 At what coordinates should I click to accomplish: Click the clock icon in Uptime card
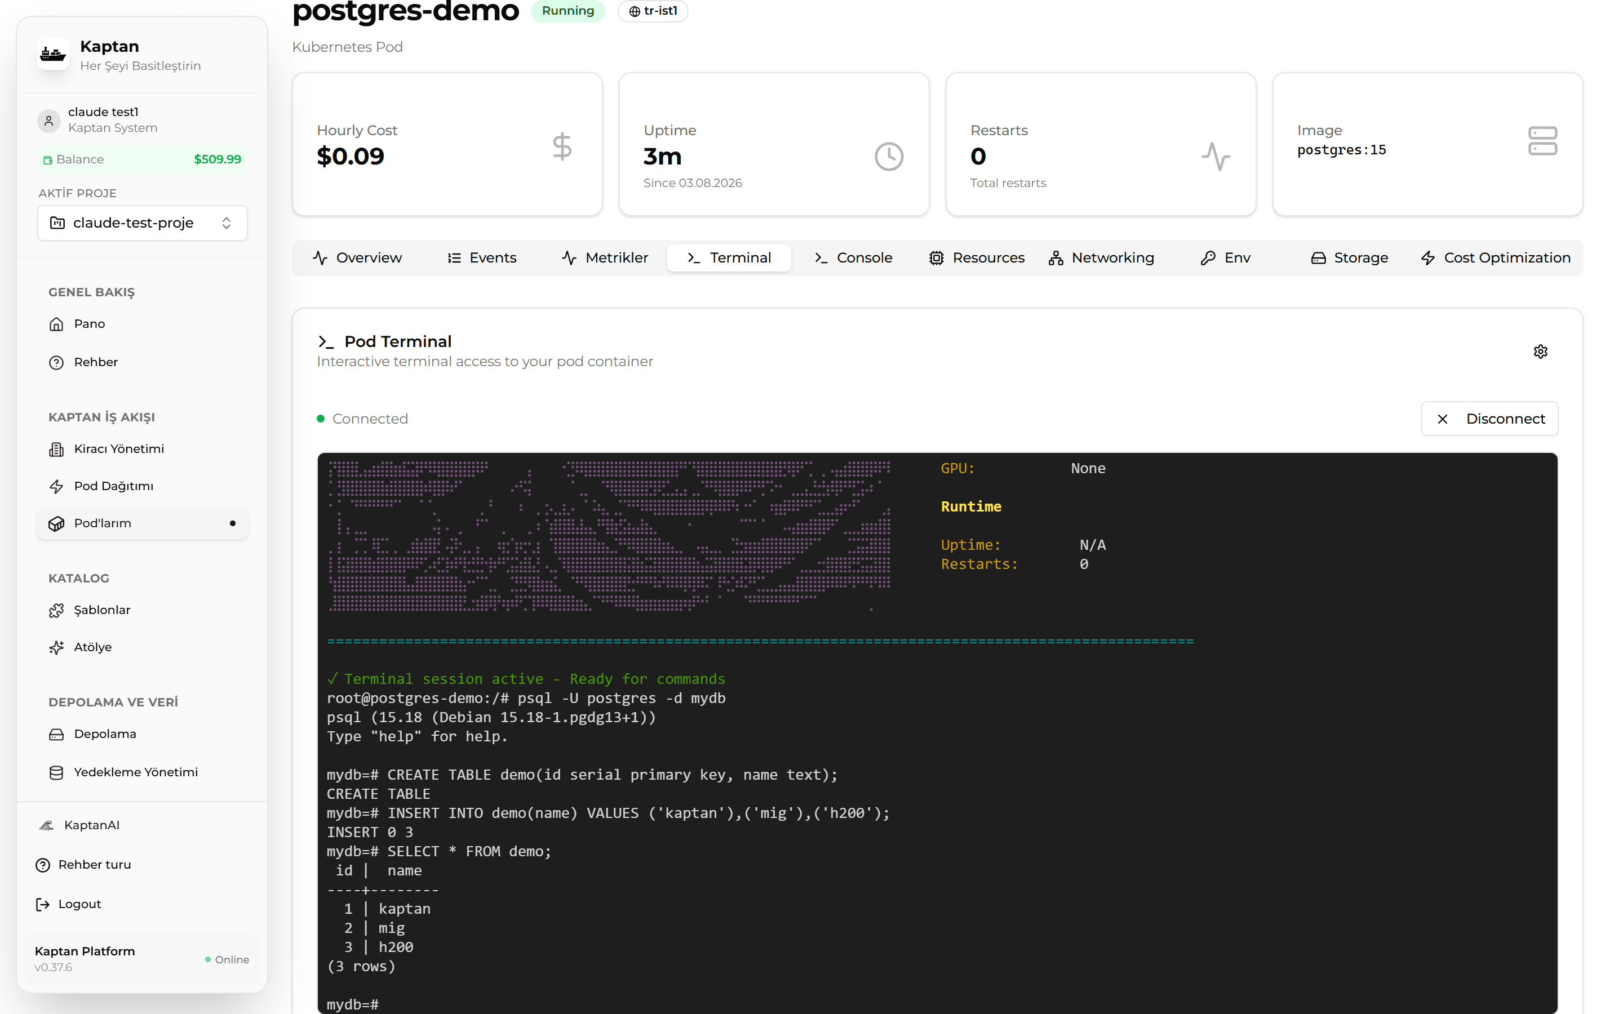click(x=889, y=156)
